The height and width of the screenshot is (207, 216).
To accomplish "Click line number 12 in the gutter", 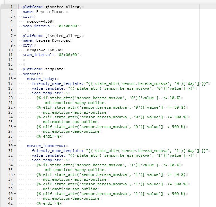I will click(10, 60).
